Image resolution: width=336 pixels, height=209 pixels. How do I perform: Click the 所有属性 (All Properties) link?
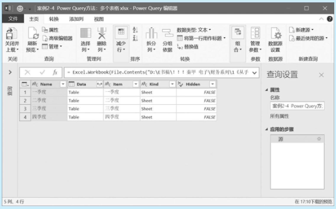coord(279,116)
